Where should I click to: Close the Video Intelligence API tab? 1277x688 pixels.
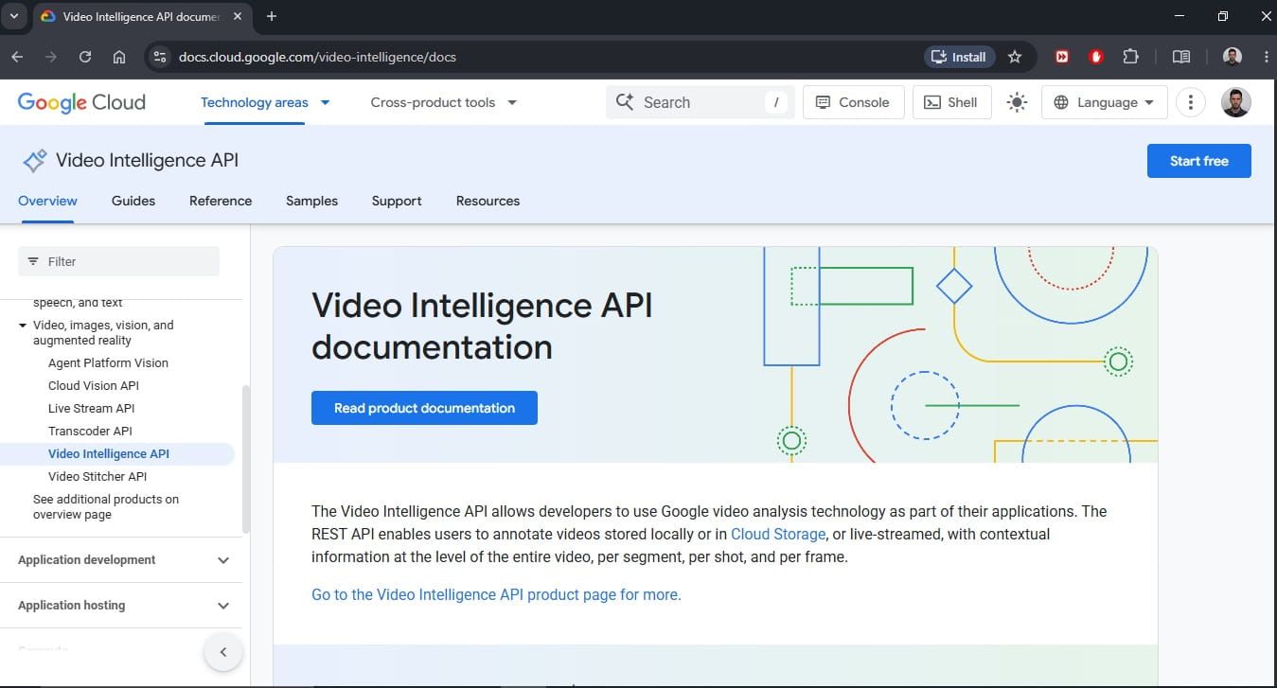coord(237,16)
